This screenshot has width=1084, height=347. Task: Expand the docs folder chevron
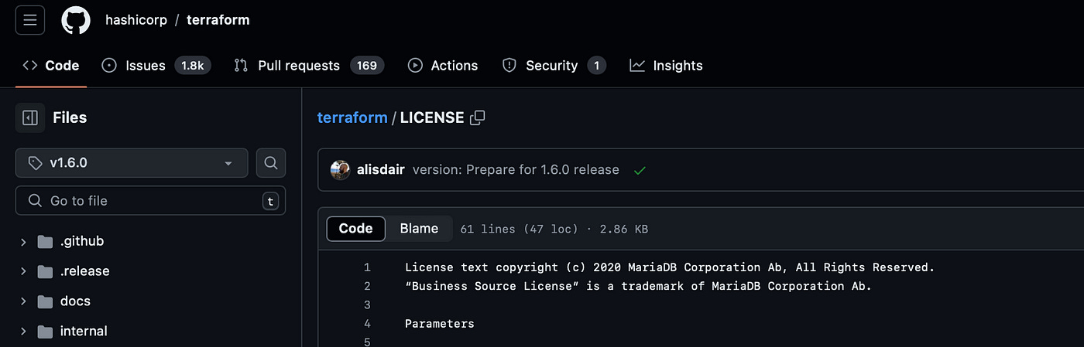[23, 301]
